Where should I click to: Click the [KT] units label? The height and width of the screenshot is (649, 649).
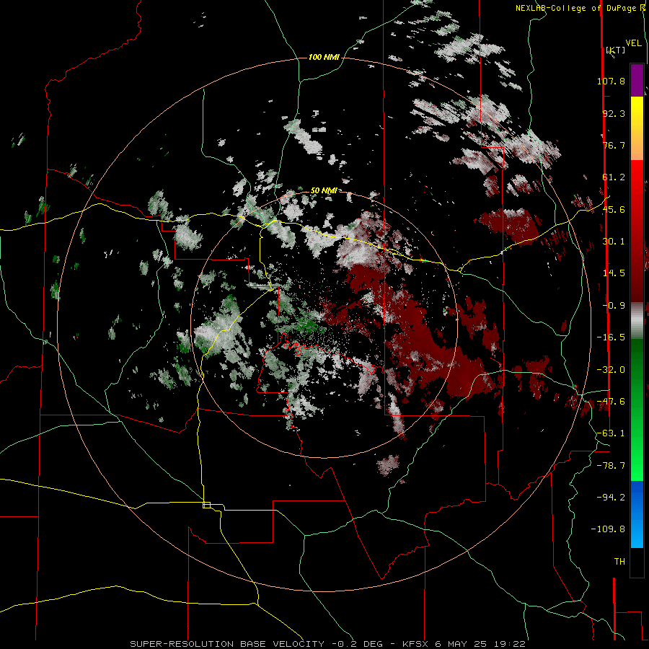click(616, 50)
